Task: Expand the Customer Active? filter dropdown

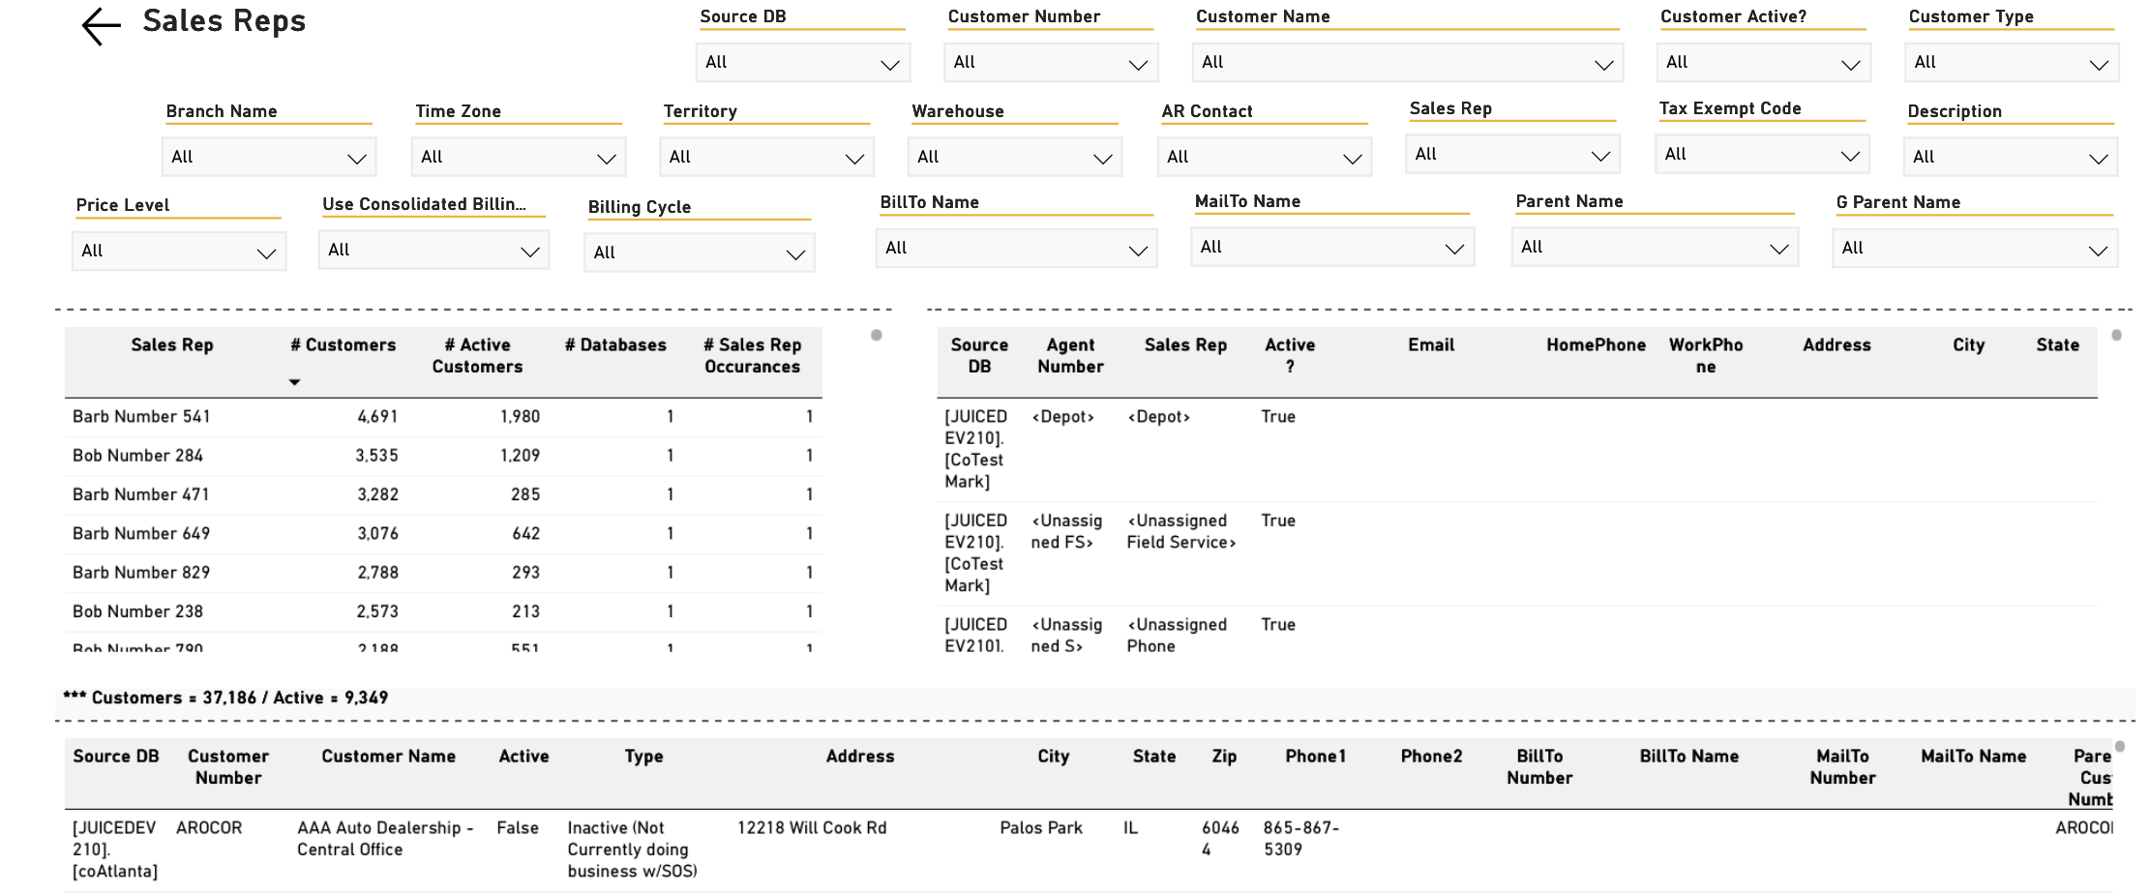Action: [x=1764, y=63]
